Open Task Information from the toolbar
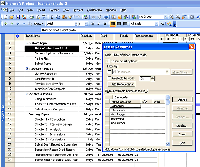The width and height of the screenshot is (200, 167). pos(113,17)
